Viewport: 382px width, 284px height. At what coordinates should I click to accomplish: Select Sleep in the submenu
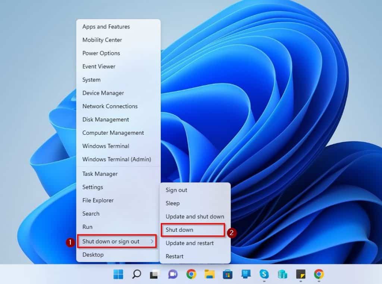(x=195, y=203)
